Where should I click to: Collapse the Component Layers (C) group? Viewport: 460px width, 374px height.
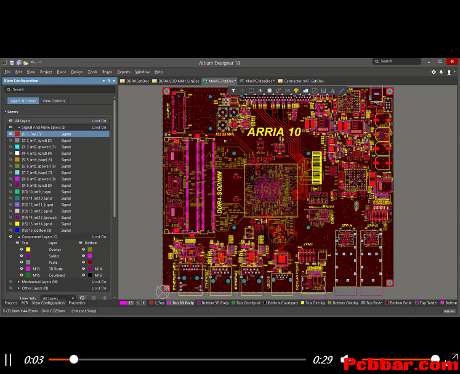tap(18, 237)
